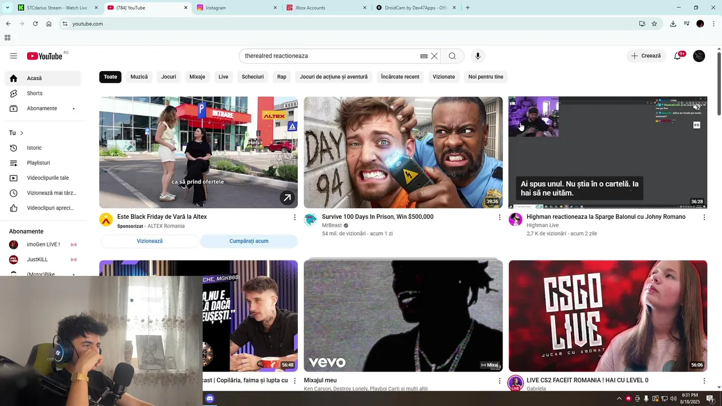
Task: Open the apps grid in bookmarks bar
Action: point(7,38)
